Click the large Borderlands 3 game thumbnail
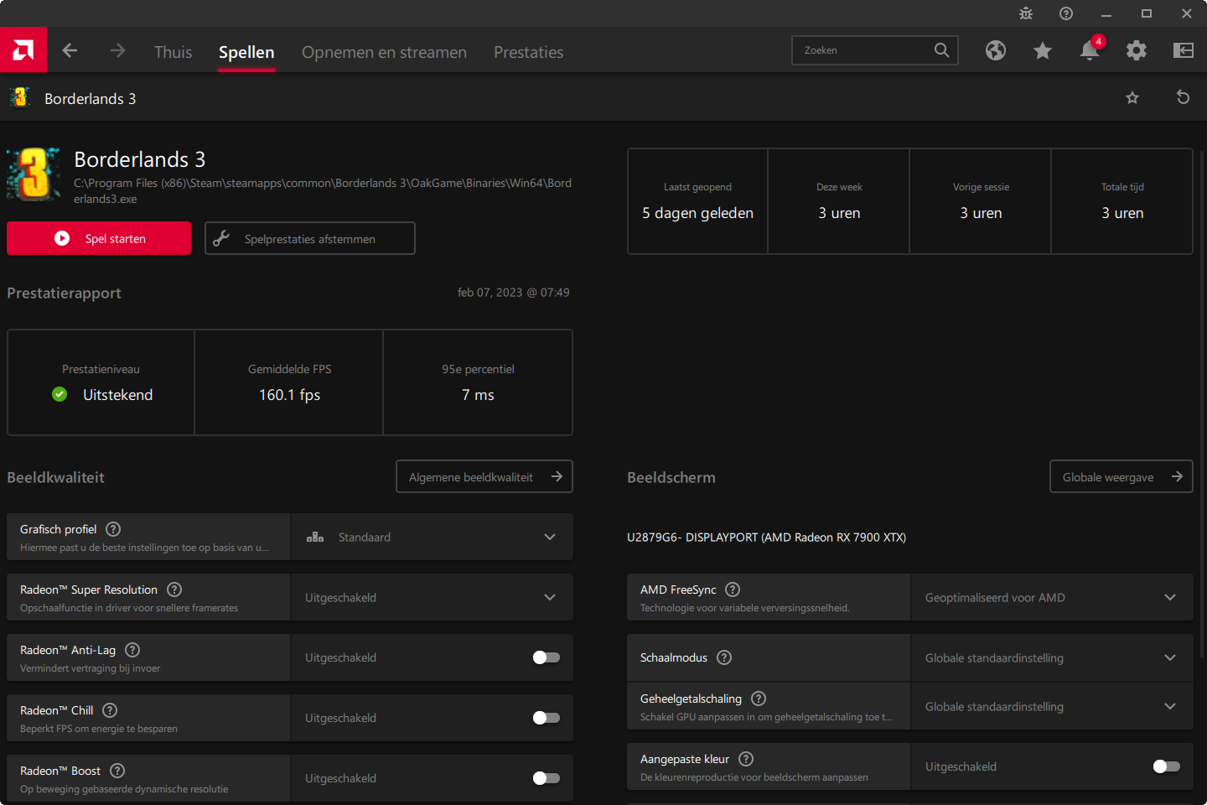This screenshot has height=805, width=1207. [34, 174]
